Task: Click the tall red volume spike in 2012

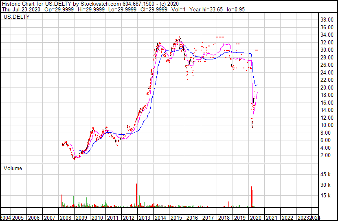Action: pyautogui.click(x=136, y=195)
